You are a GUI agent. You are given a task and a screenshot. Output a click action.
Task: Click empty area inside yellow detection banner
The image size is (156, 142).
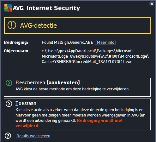click(x=103, y=26)
